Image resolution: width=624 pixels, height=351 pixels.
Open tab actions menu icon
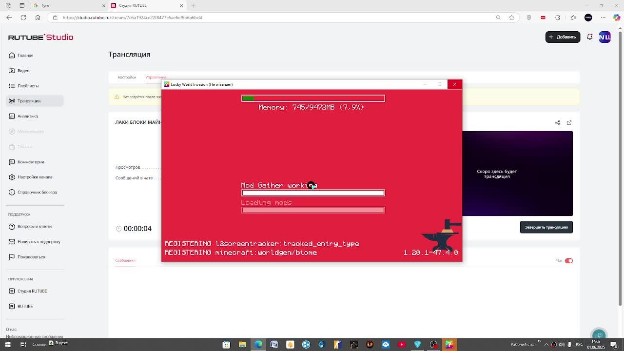point(22,5)
